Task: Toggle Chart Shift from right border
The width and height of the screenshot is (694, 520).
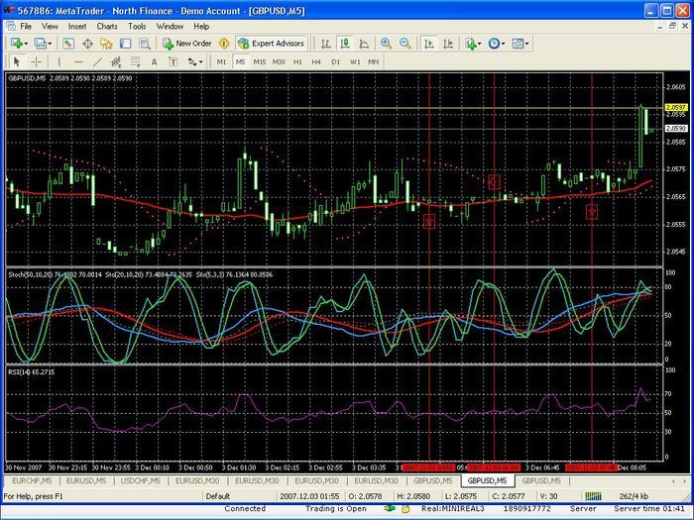Action: (448, 44)
